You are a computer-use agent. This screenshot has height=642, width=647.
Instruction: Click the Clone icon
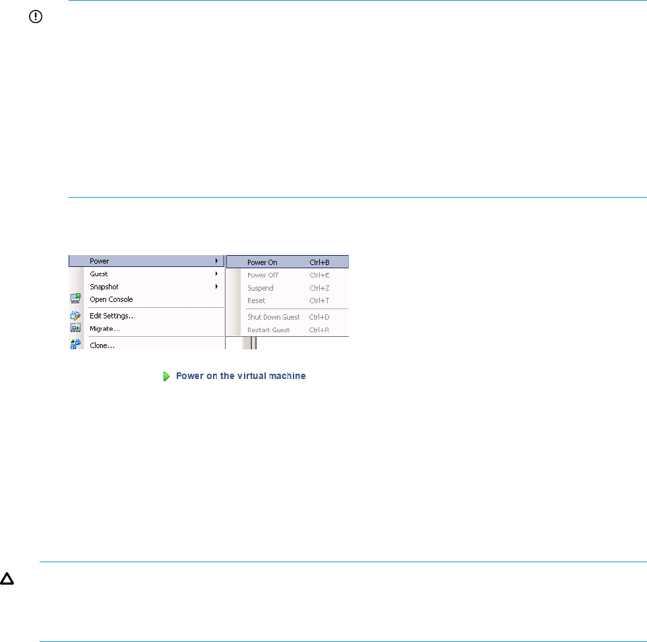pyautogui.click(x=75, y=344)
